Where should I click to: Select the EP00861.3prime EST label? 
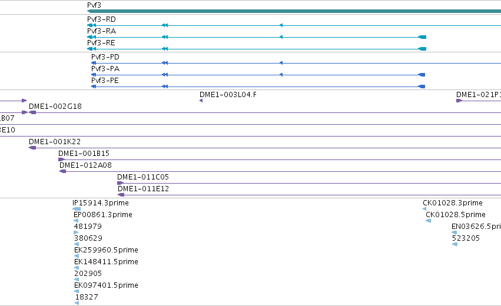click(x=103, y=215)
